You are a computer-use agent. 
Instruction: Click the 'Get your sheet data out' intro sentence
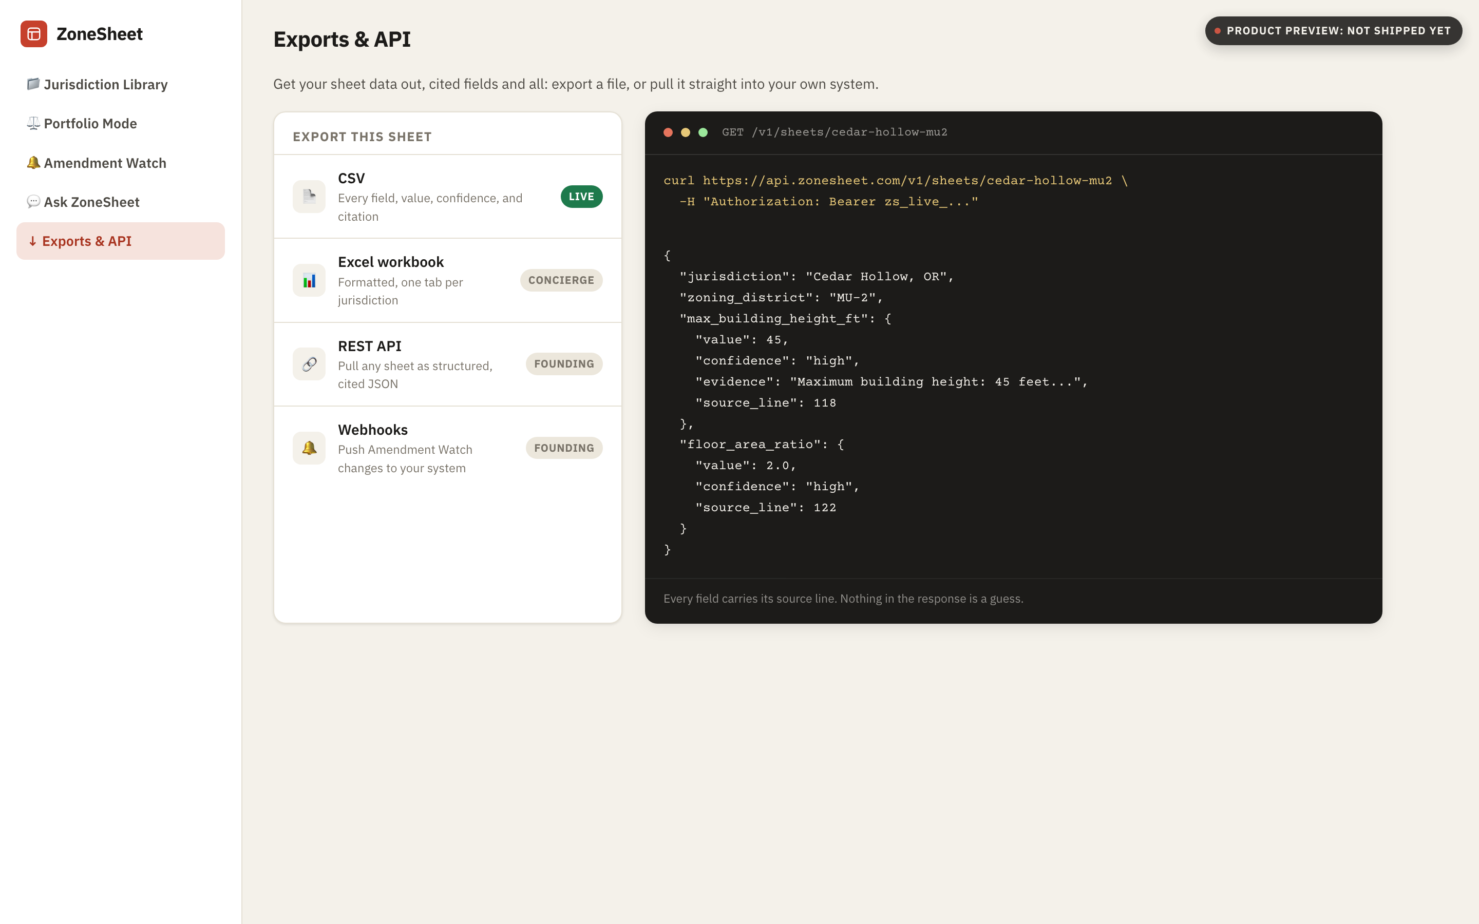click(x=576, y=84)
